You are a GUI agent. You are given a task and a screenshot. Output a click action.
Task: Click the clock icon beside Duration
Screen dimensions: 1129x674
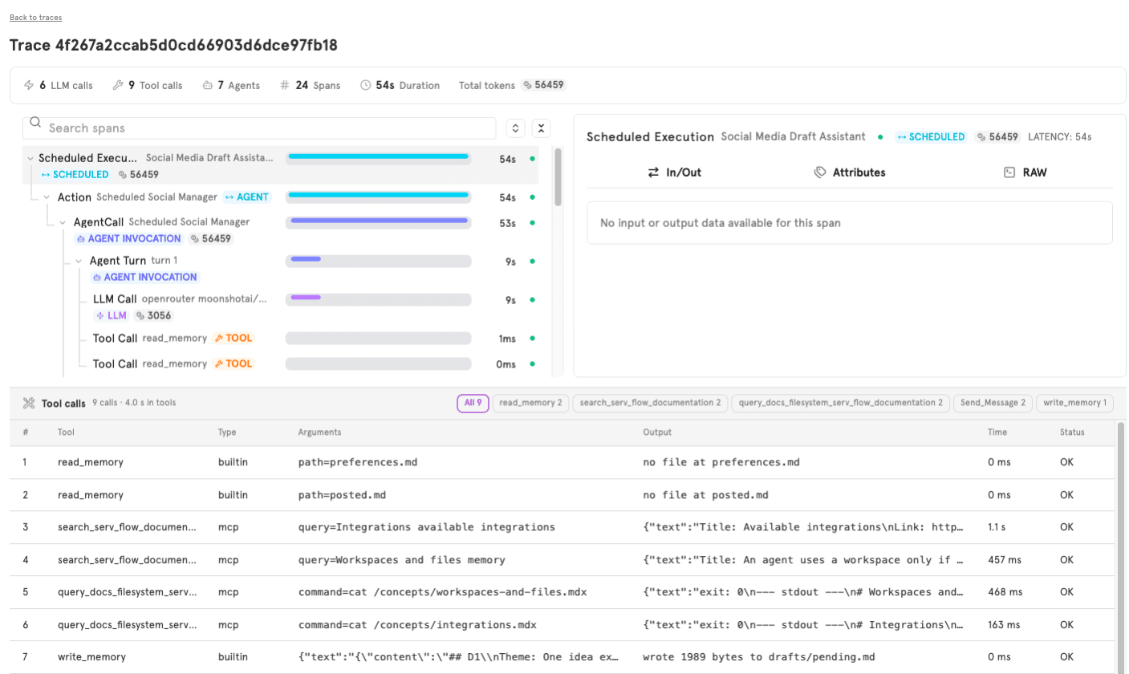366,85
